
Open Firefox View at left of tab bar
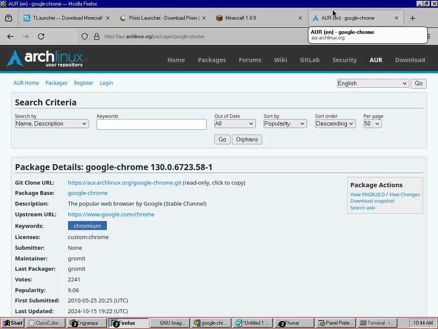pyautogui.click(x=9, y=18)
